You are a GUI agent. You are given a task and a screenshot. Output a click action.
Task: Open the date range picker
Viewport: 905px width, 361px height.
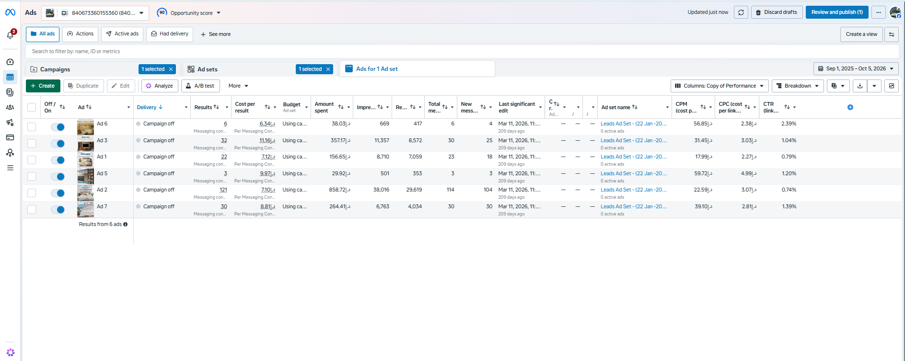pos(856,69)
